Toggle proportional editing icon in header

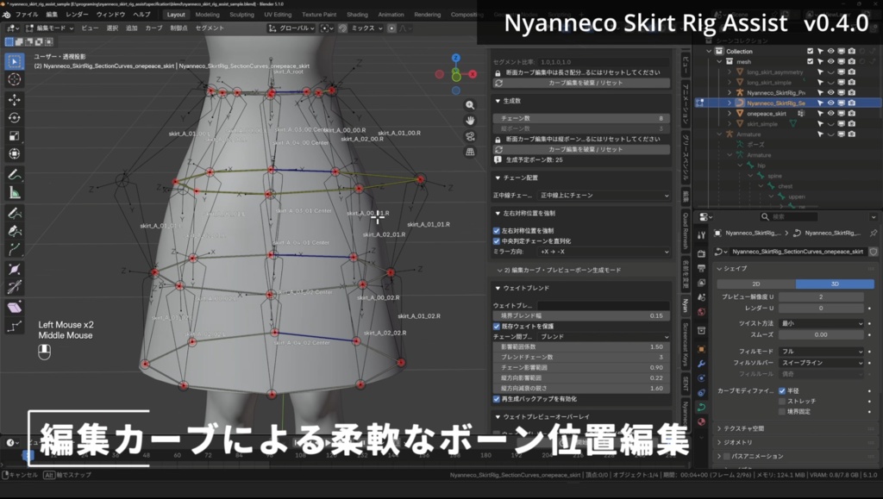pos(391,28)
